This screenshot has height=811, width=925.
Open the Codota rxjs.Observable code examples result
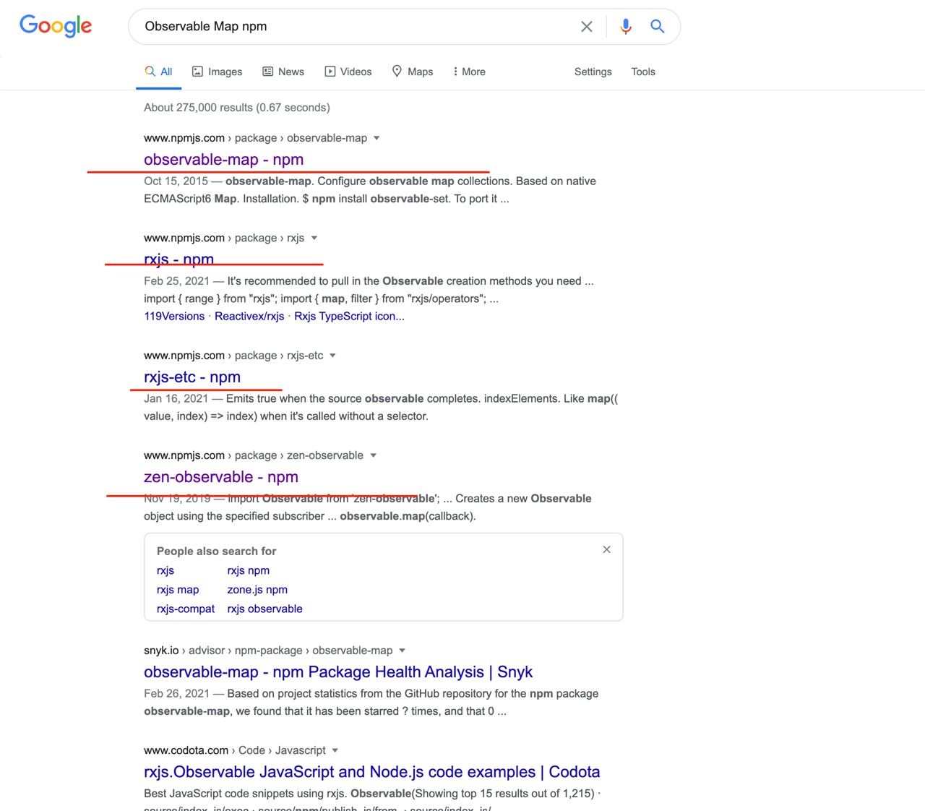tap(371, 772)
